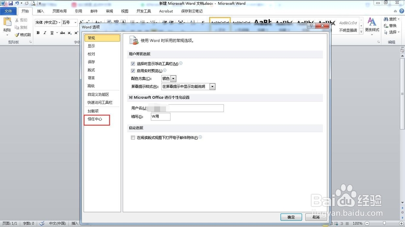Open the Find (查找) dropdown arrow

(399, 19)
